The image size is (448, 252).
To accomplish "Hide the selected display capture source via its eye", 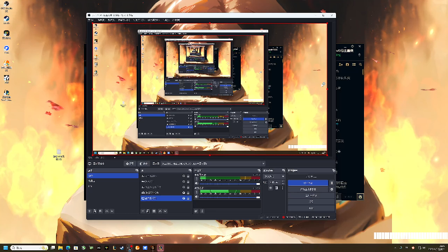I will coord(184,198).
